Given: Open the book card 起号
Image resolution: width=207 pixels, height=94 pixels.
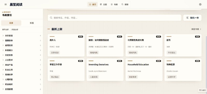Looking at the screenshot, I should click(x=183, y=45).
